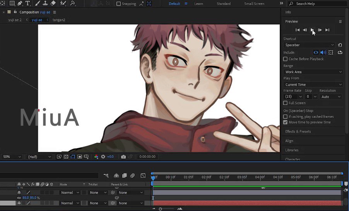Take a snapshot with camera icon
Screen dimensions: 349x211
[123, 157]
